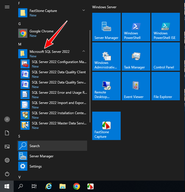Image resolution: width=185 pixels, height=192 pixels.
Task: Expand the FastStone Capture folder chevron
Action: (84, 10)
